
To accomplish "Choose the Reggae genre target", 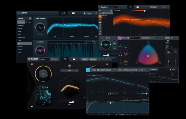I will (20, 50).
